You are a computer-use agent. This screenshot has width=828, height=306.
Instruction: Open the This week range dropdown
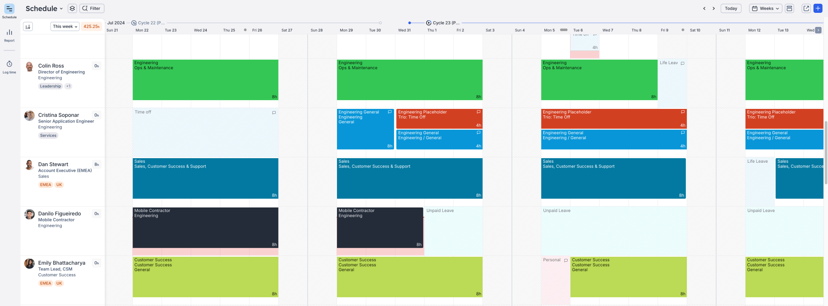tap(65, 27)
